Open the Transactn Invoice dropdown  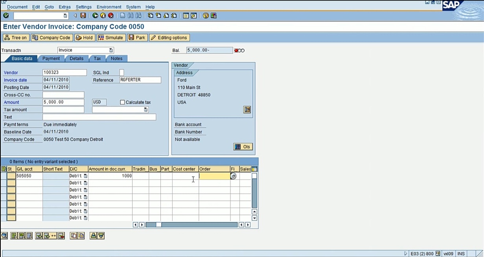point(111,50)
